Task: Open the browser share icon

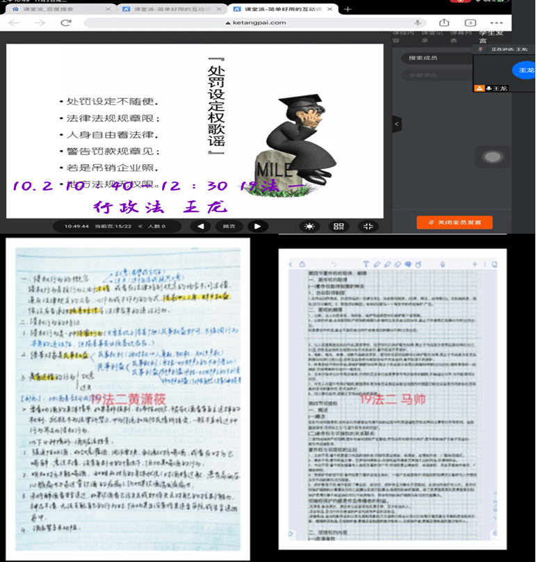Action: click(444, 22)
